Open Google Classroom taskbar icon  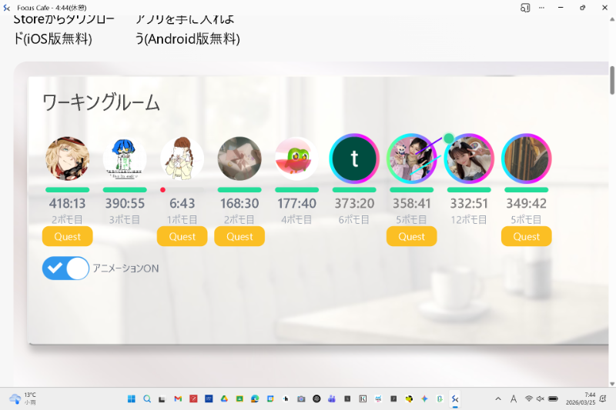coord(239,399)
